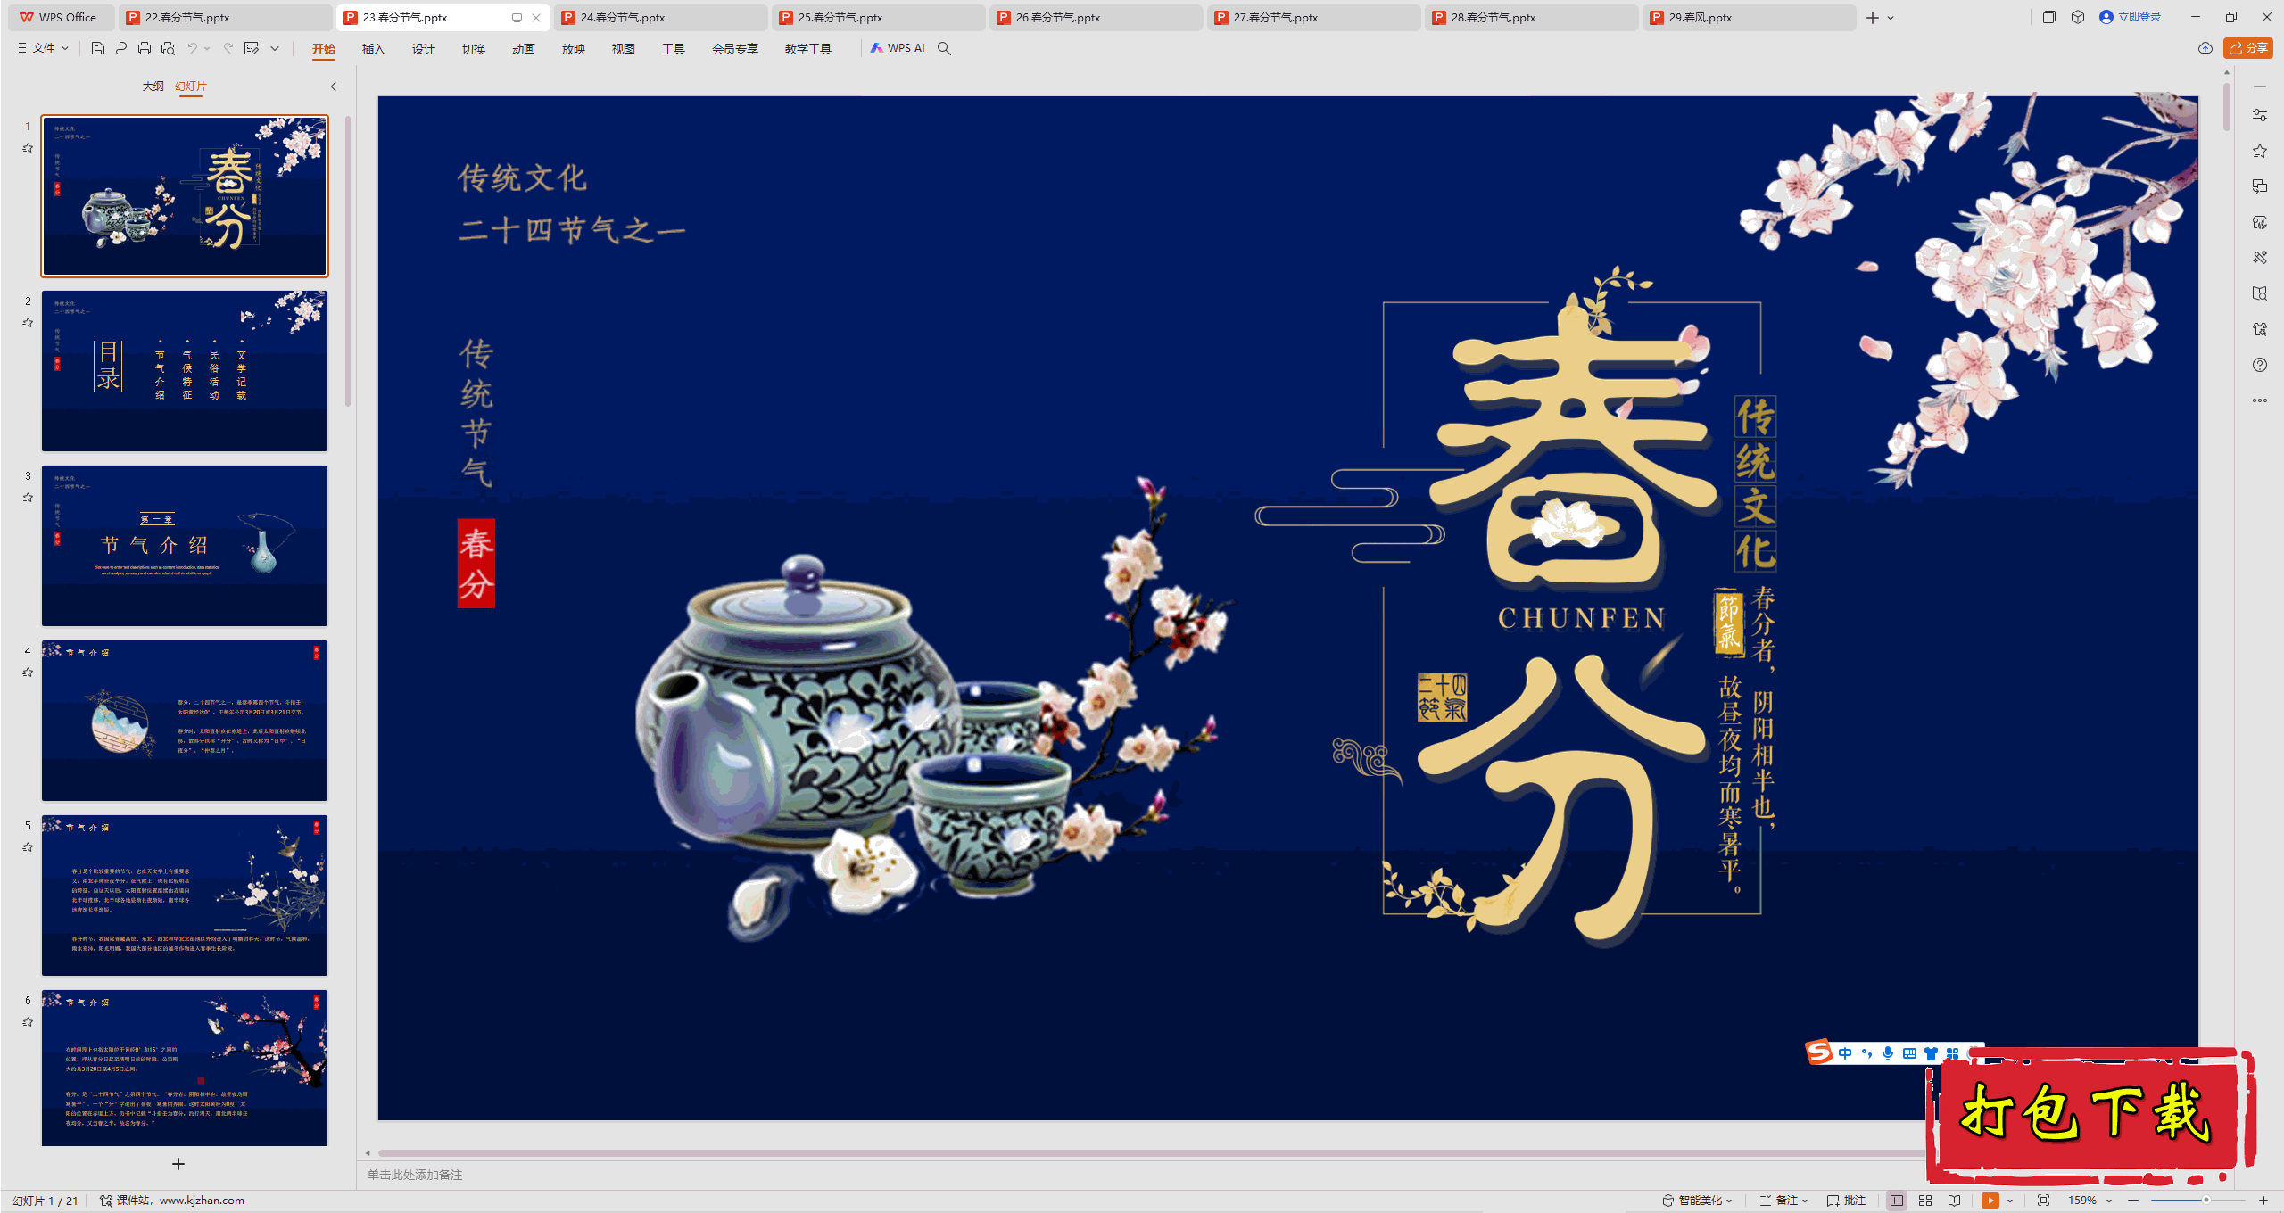Click the search magnifier icon beside WPS AI
Screen dimensions: 2284x1213
click(944, 48)
